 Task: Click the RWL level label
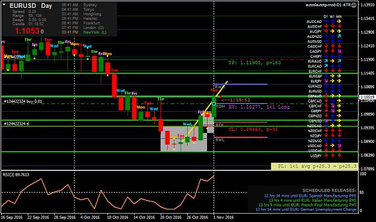pyautogui.click(x=220, y=140)
